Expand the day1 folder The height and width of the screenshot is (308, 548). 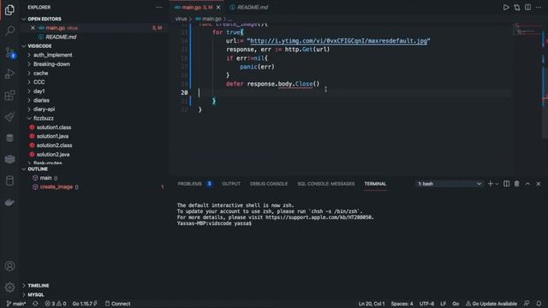(x=39, y=92)
